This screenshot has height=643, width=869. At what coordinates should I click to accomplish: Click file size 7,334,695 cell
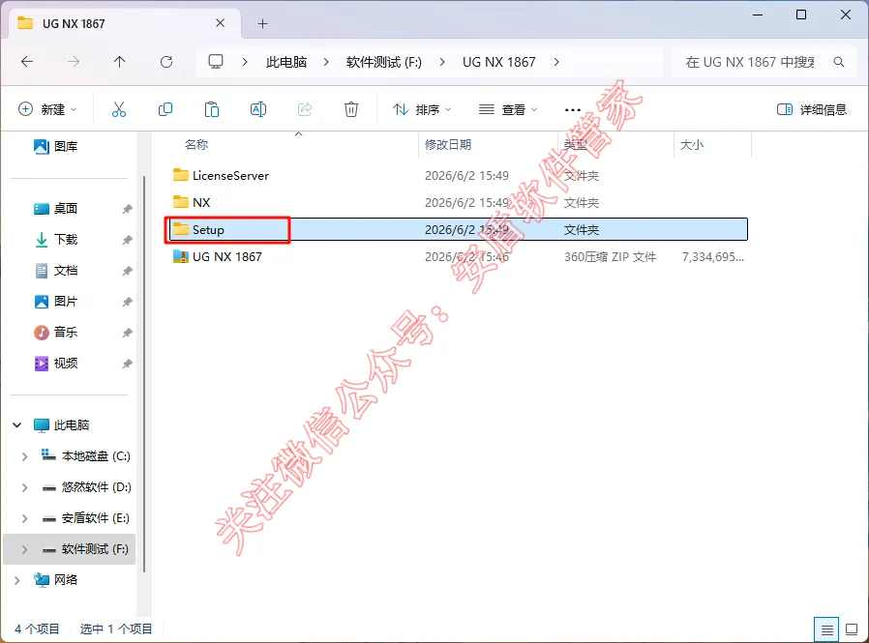point(712,256)
